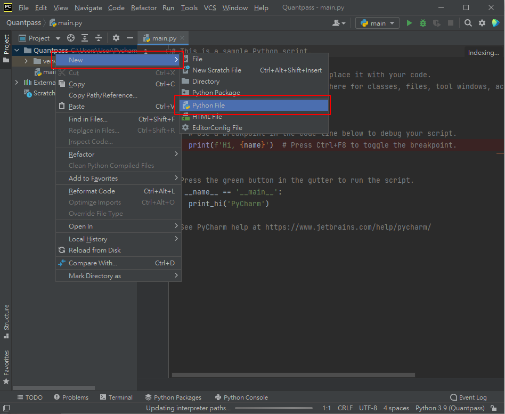Image resolution: width=505 pixels, height=414 pixels.
Task: Open the New submenu in context menu
Action: tap(118, 60)
